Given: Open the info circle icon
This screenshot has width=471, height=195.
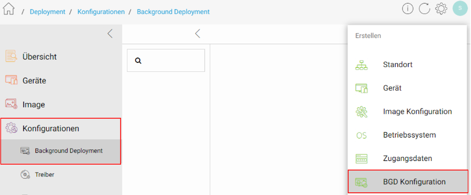Looking at the screenshot, I should [408, 9].
